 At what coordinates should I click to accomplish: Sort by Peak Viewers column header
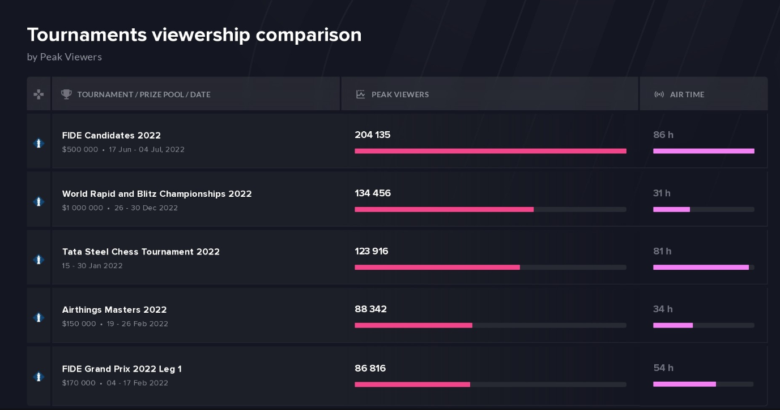(x=400, y=94)
